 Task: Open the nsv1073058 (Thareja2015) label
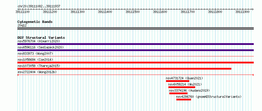pyautogui.click(x=39, y=66)
